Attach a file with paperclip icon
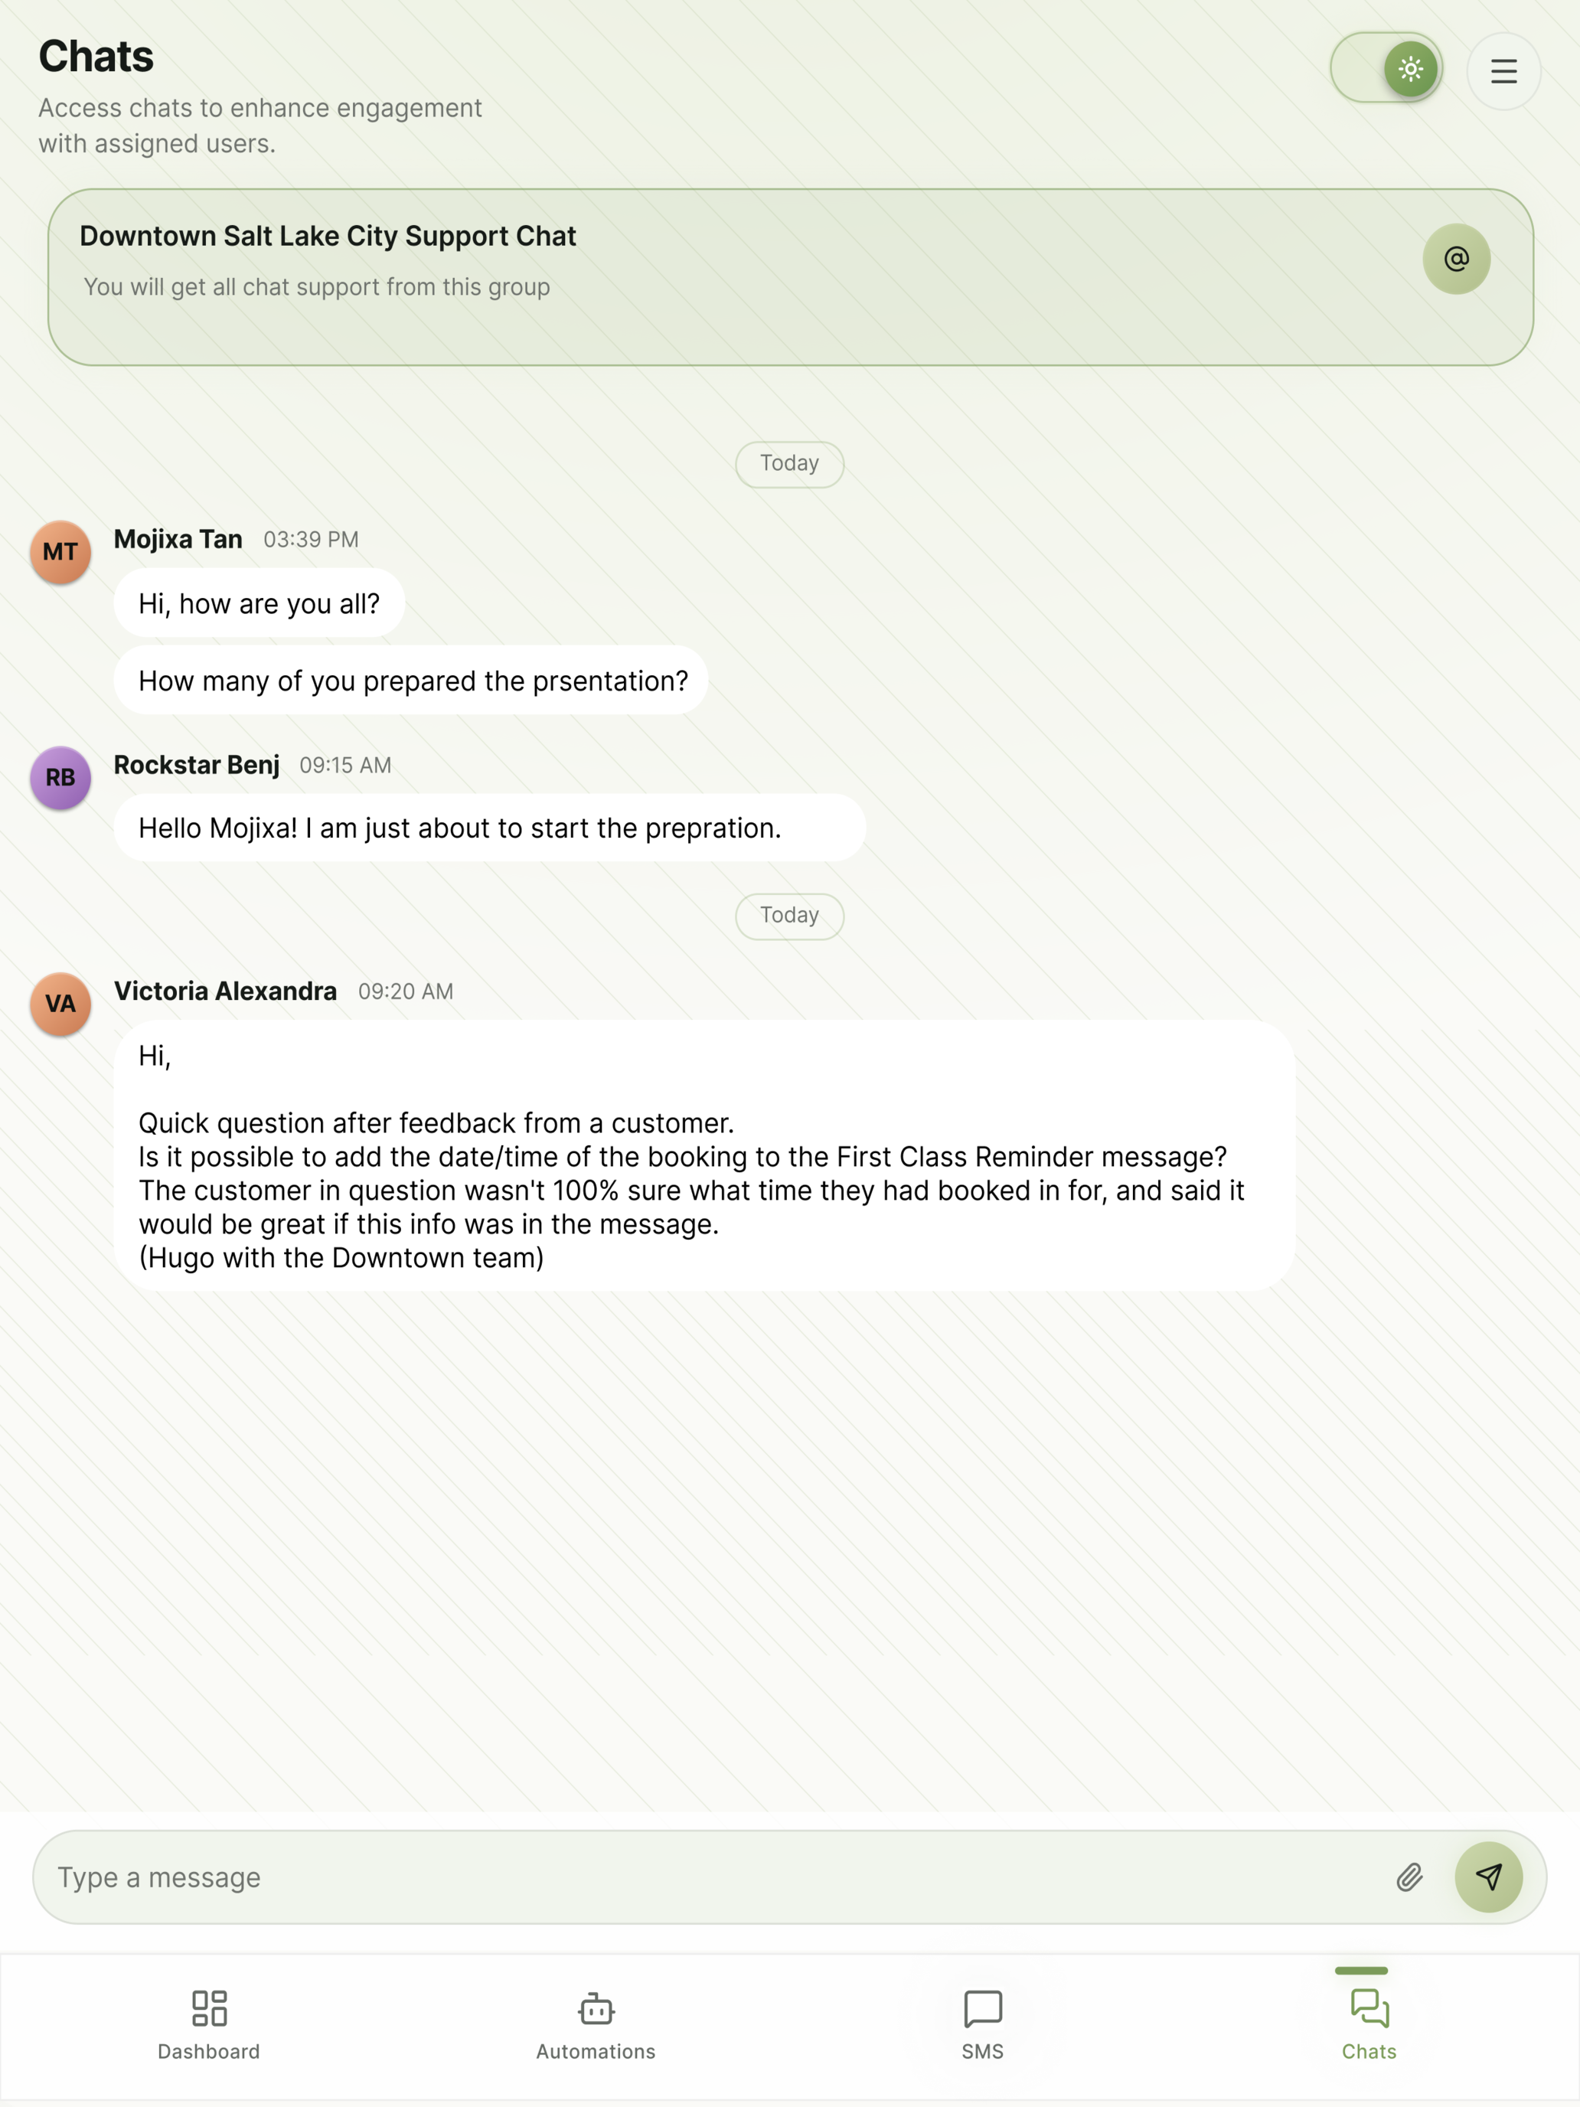The height and width of the screenshot is (2107, 1580). (1409, 1877)
